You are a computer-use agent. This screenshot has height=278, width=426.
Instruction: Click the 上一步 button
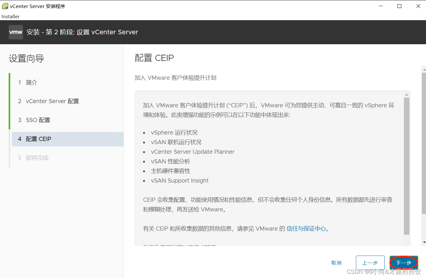click(x=370, y=263)
